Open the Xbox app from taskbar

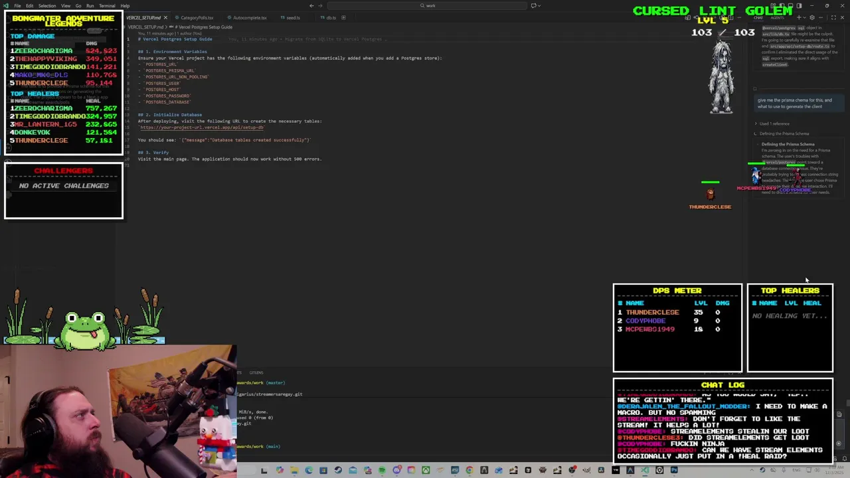[x=426, y=471]
